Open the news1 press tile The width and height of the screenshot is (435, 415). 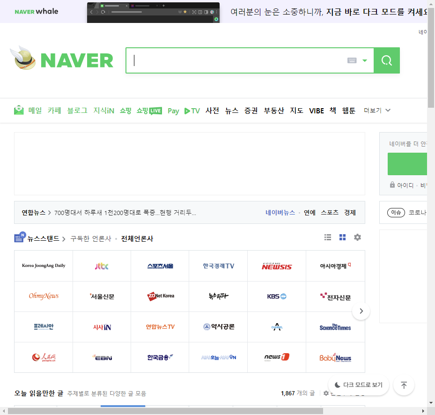point(277,357)
